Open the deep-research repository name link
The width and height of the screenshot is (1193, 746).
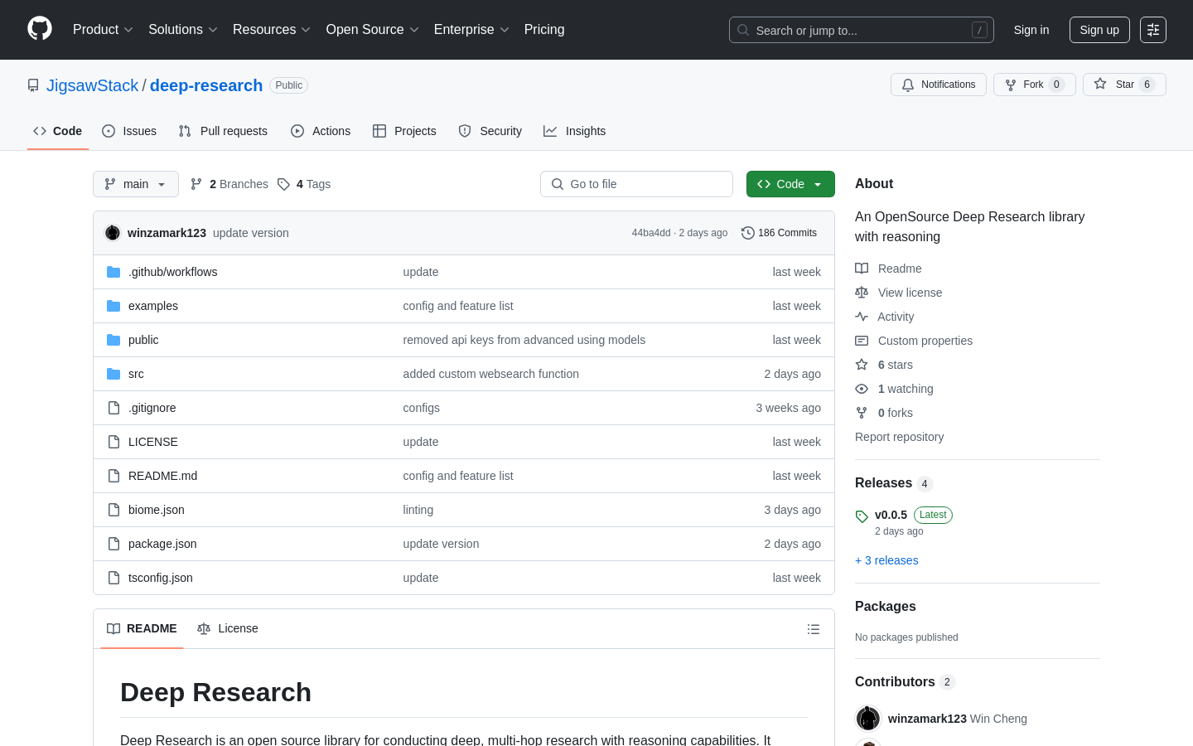coord(206,85)
